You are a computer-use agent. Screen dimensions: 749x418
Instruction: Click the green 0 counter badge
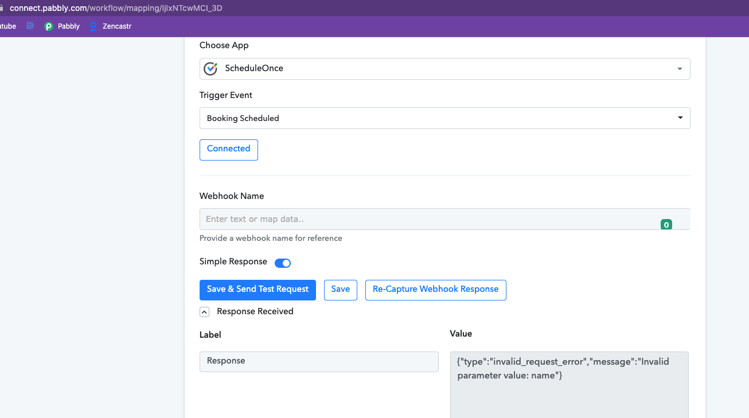pos(666,225)
